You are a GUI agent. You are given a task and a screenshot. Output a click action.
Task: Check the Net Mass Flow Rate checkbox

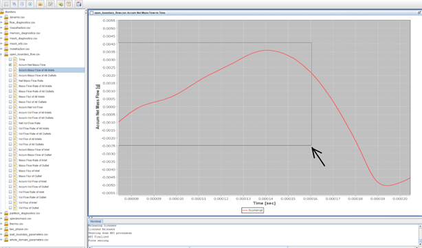coord(10,80)
